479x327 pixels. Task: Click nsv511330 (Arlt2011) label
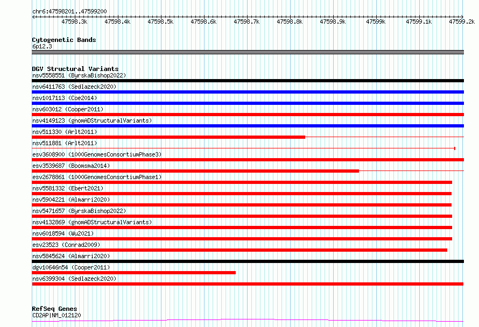[65, 132]
